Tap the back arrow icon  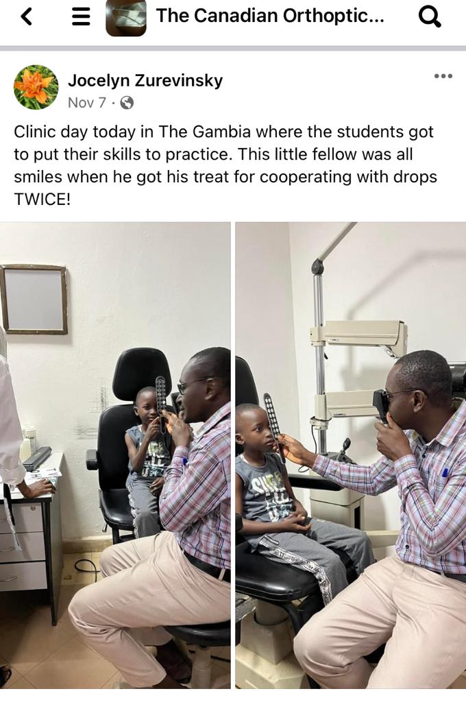27,16
